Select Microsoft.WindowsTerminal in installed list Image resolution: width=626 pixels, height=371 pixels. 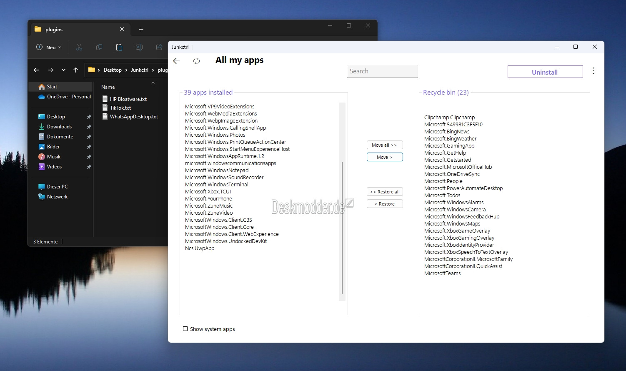point(217,185)
